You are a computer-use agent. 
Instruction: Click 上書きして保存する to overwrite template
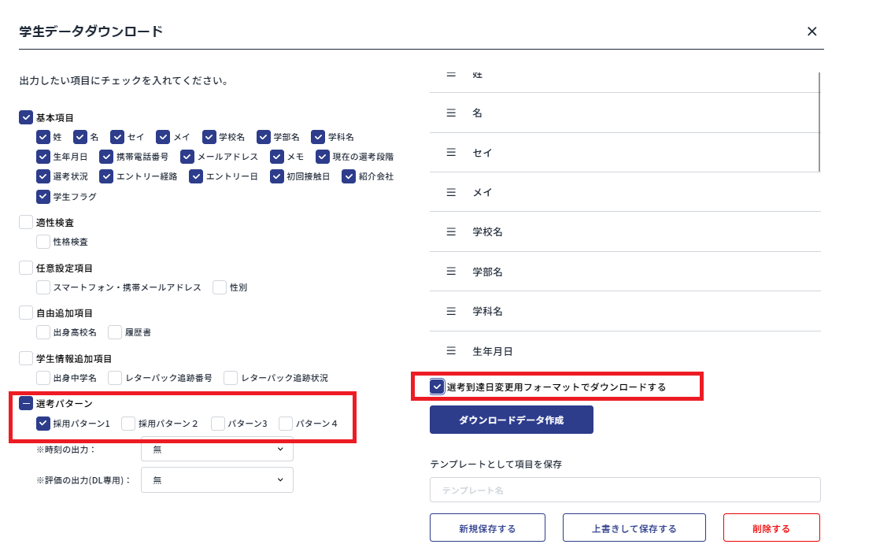pos(634,528)
